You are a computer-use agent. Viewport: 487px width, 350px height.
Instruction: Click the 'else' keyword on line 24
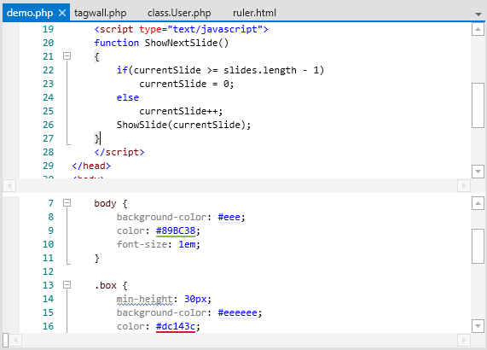(x=128, y=97)
